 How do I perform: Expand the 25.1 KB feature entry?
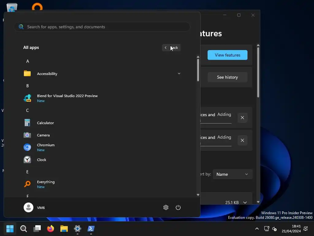tap(245, 203)
